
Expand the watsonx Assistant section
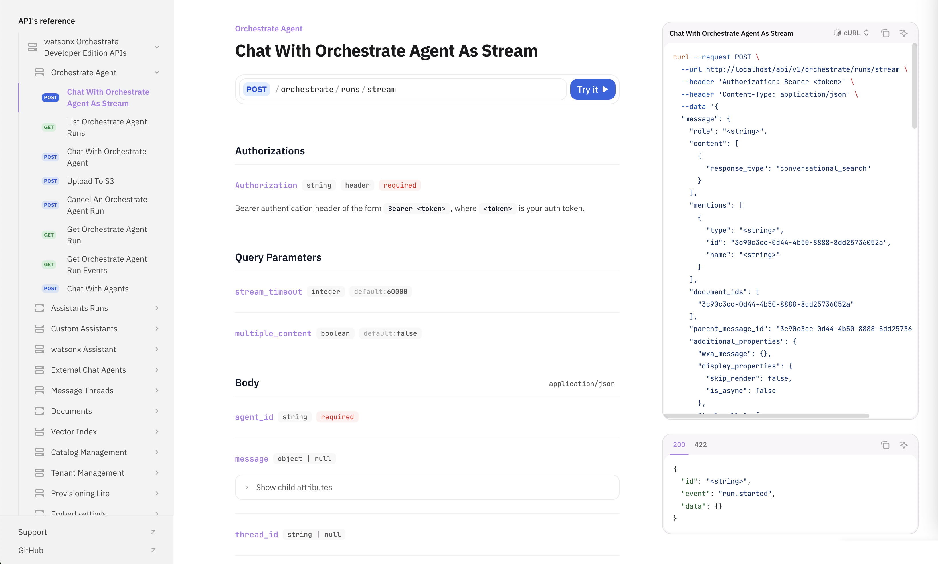tap(157, 349)
